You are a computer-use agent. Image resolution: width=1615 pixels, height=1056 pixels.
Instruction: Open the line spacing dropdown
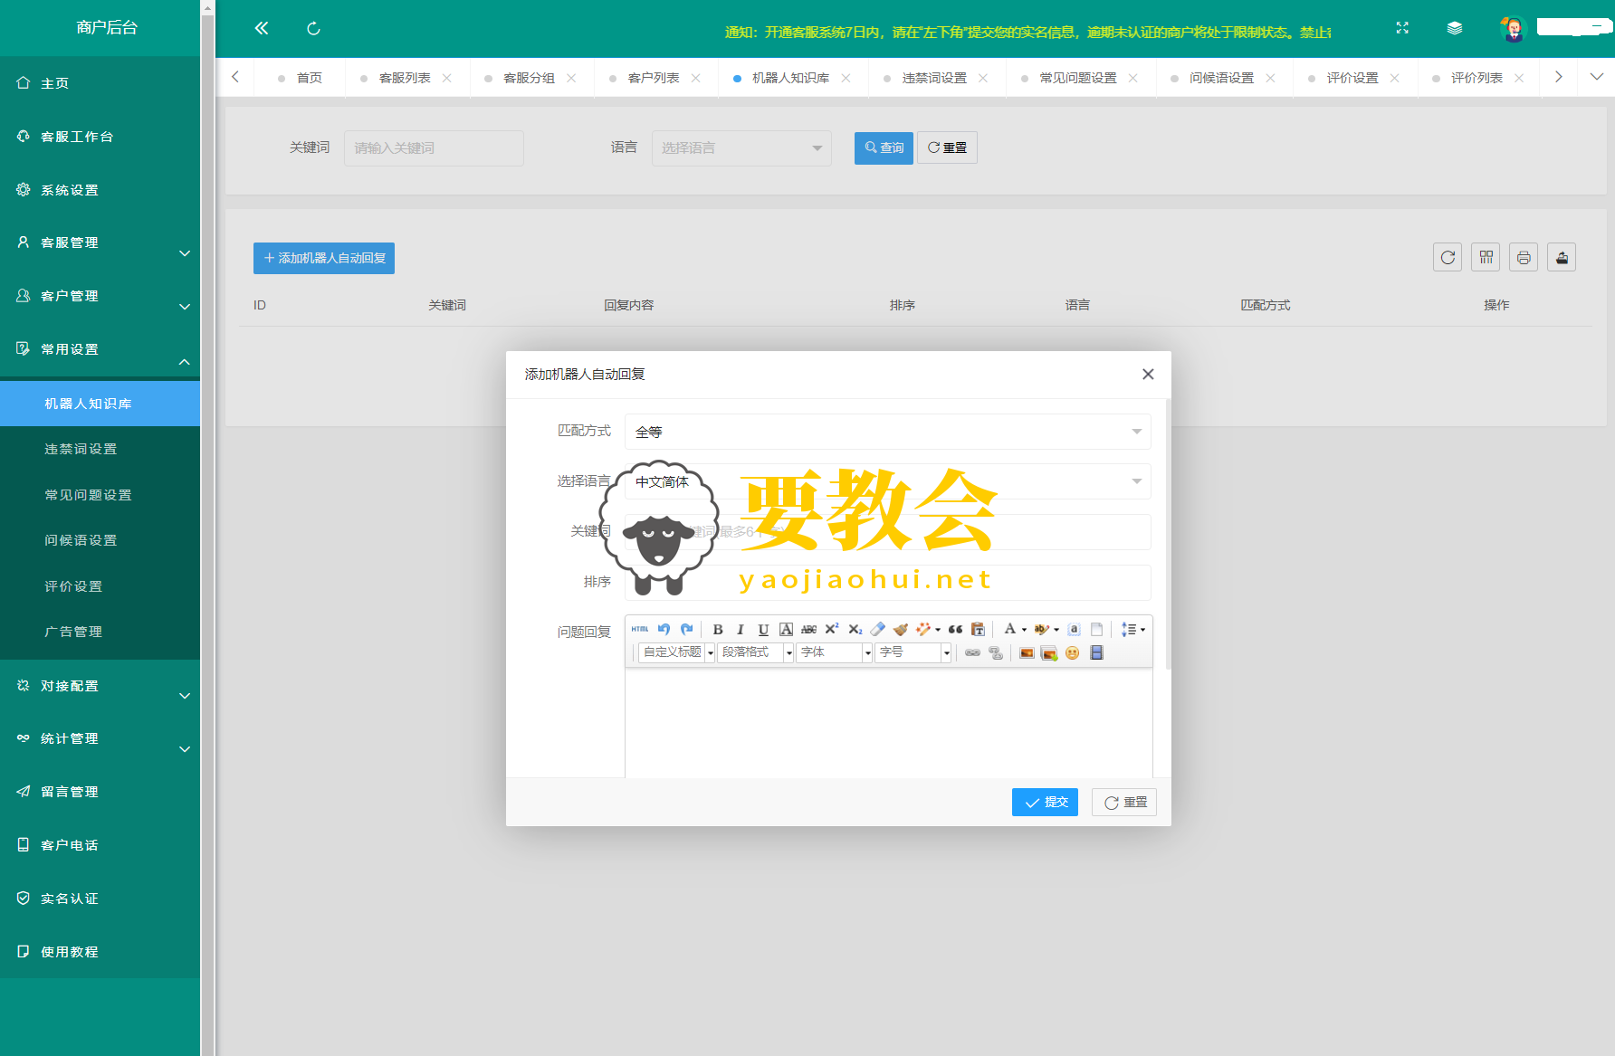[1133, 629]
